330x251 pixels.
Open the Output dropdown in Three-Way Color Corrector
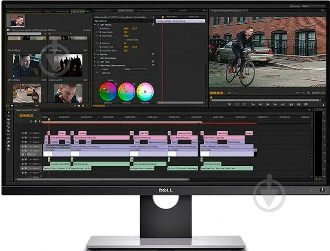click(135, 69)
